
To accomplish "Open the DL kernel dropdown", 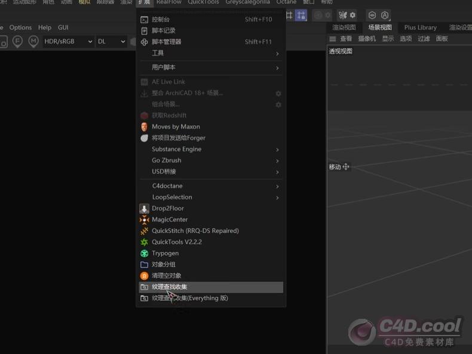I will click(x=111, y=42).
